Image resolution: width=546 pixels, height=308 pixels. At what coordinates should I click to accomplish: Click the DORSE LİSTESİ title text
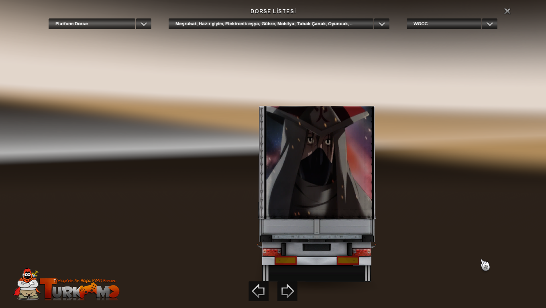273,12
